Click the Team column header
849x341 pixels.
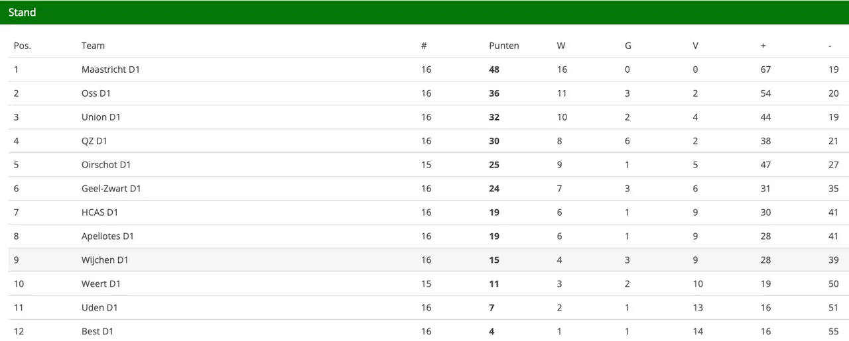93,46
